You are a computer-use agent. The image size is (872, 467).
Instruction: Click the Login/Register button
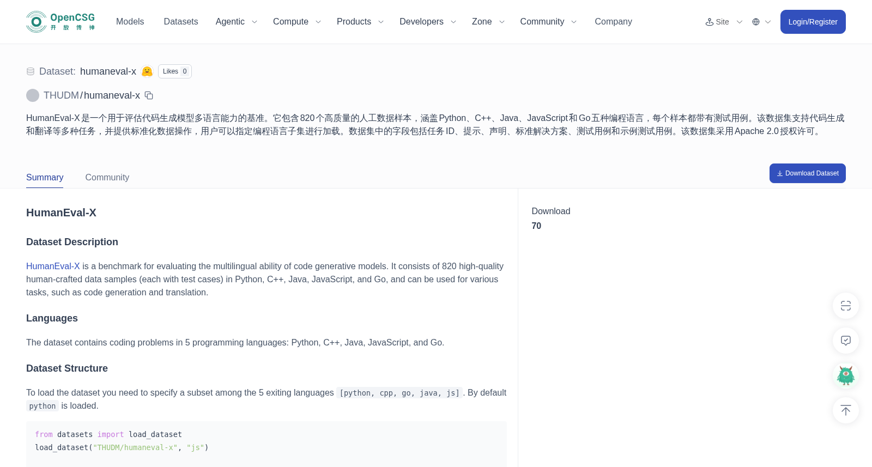click(x=813, y=22)
